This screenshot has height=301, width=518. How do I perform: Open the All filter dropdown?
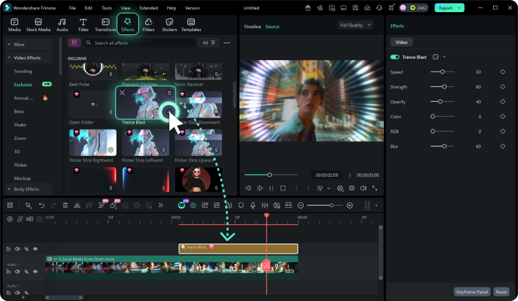[x=208, y=43]
